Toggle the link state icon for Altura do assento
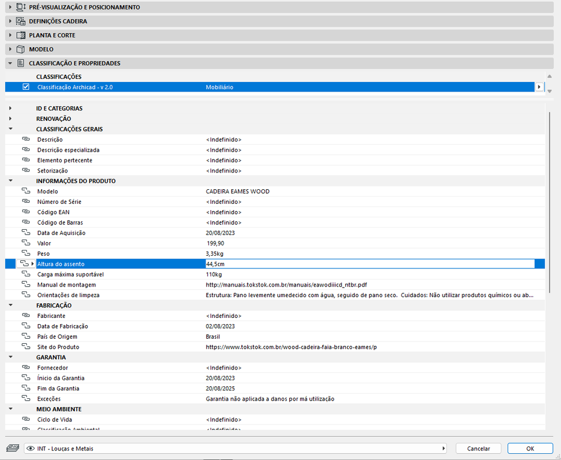The height and width of the screenshot is (460, 561). pos(24,264)
